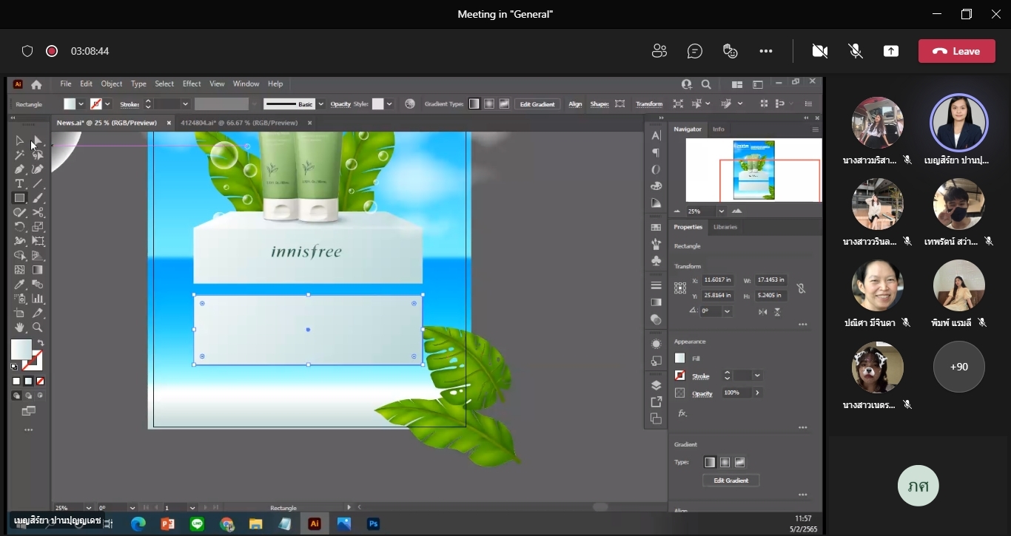1011x536 pixels.
Task: Select the Scale tool
Action: click(38, 227)
